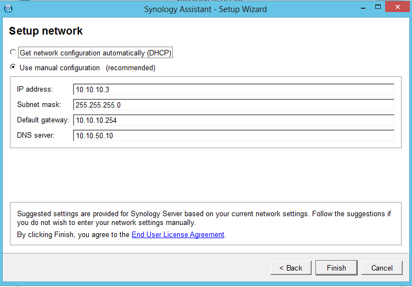The width and height of the screenshot is (412, 287).
Task: Select the DNS server input field
Action: click(x=233, y=136)
